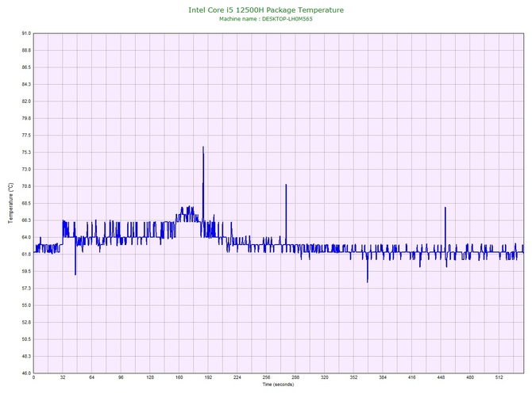Click the 64.0 y-axis value
This screenshot has height=398, width=532.
26,237
